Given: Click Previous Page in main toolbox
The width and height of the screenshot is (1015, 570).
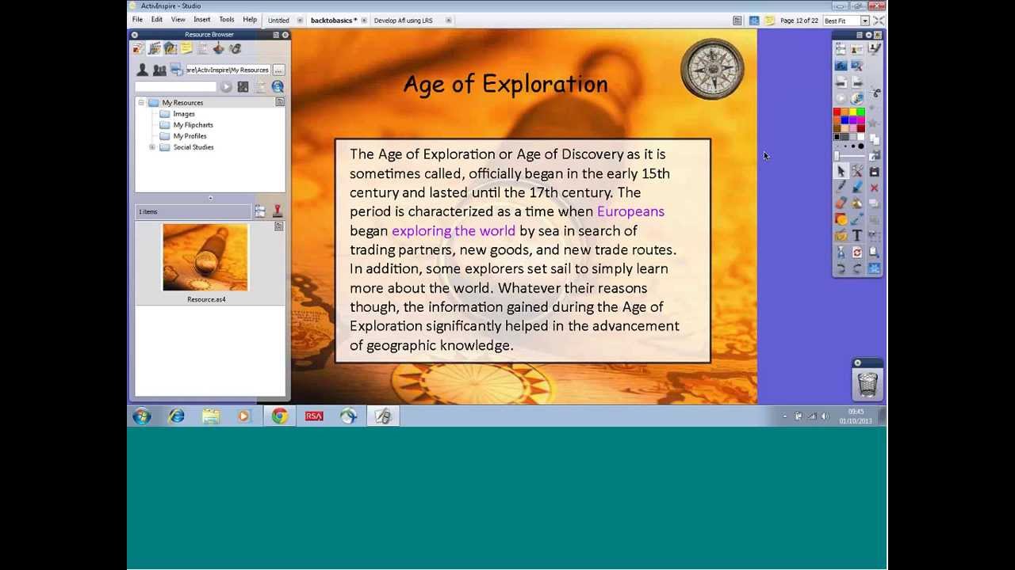Looking at the screenshot, I should tap(841, 82).
